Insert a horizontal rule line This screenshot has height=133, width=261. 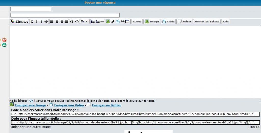(102, 21)
